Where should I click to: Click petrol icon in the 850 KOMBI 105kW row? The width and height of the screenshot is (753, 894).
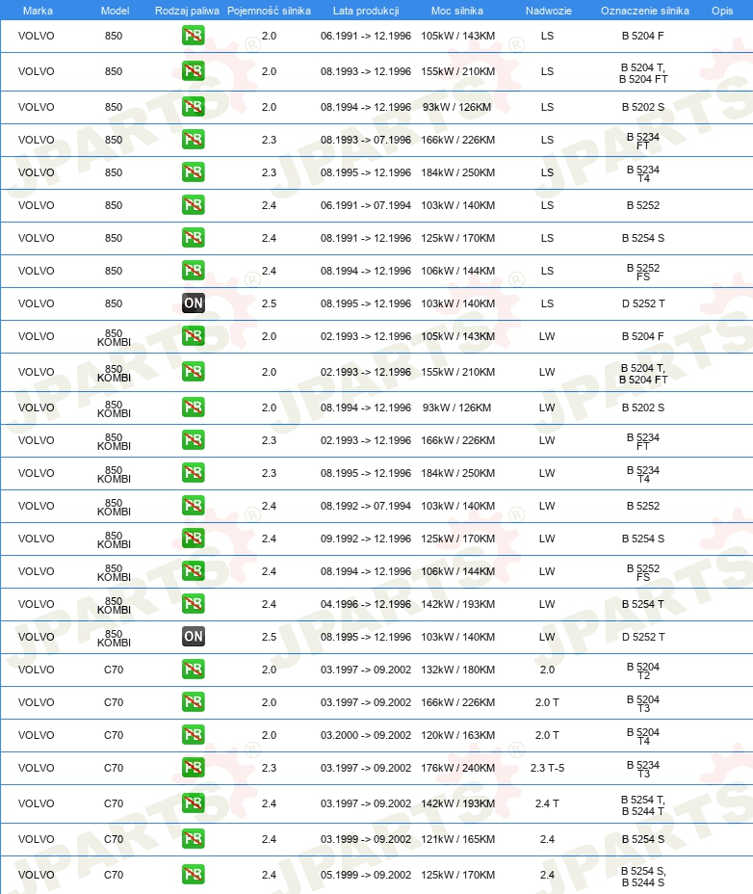click(x=194, y=336)
